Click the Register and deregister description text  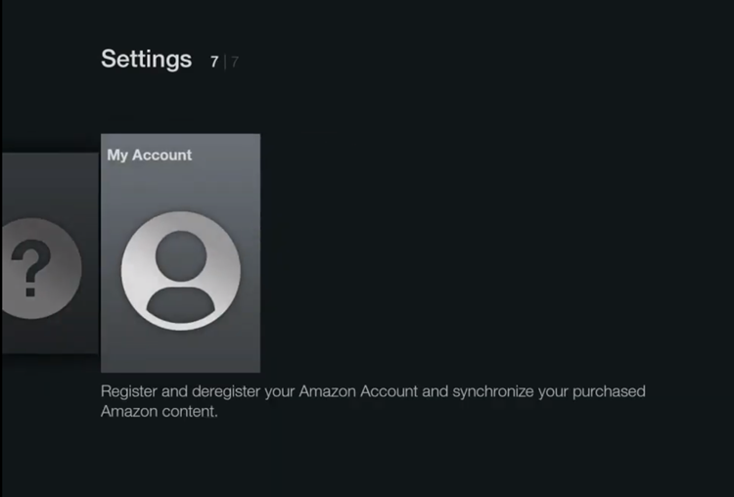pyautogui.click(x=373, y=401)
